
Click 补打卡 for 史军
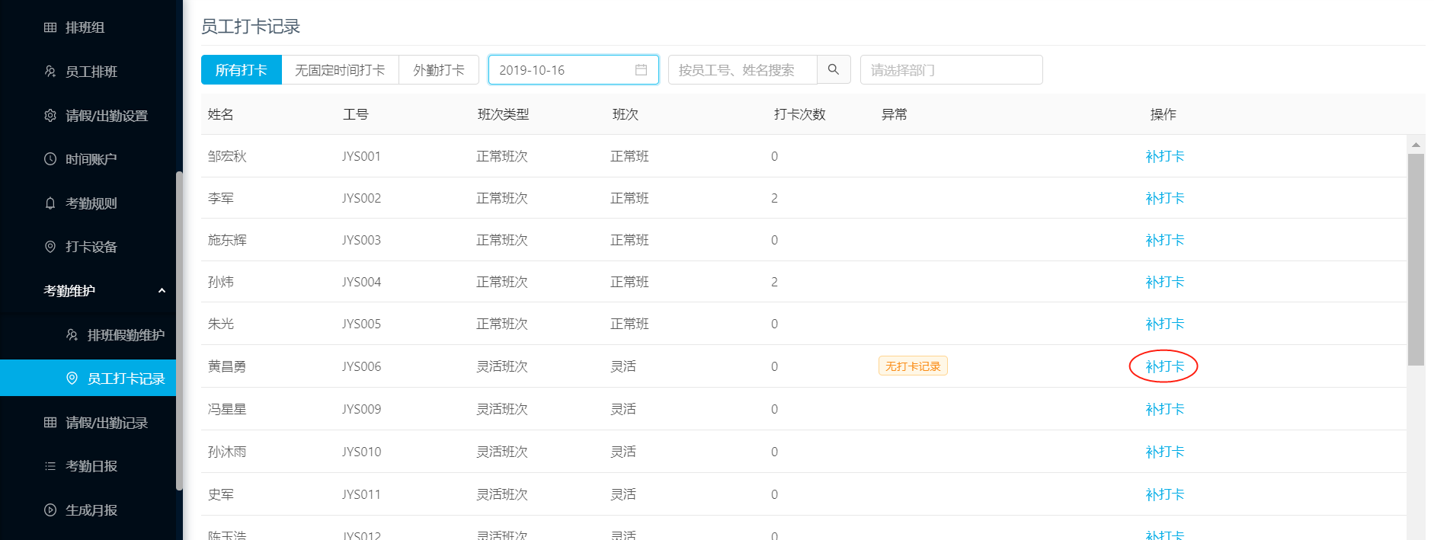(x=1164, y=494)
